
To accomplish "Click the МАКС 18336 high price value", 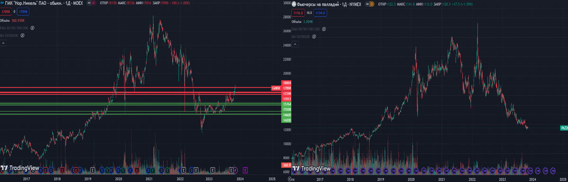I will click(126, 3).
